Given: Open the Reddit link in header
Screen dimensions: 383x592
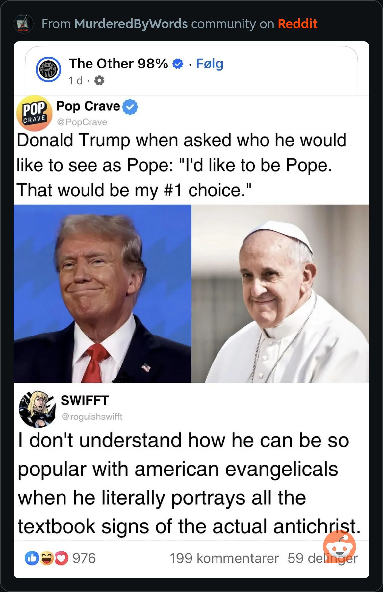Looking at the screenshot, I should [x=297, y=24].
